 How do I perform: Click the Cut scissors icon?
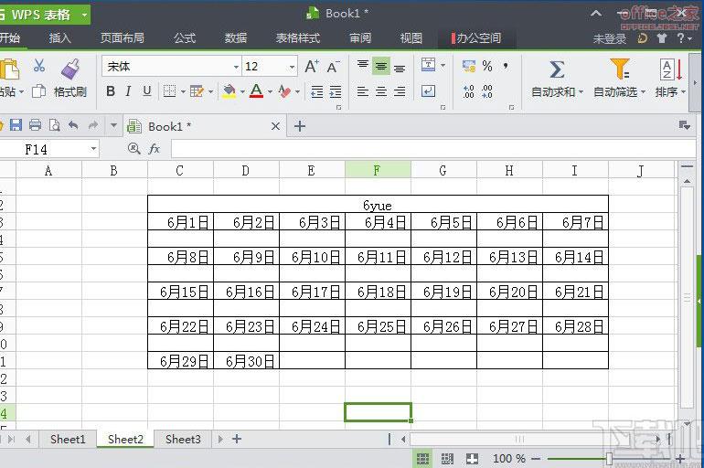(x=39, y=67)
